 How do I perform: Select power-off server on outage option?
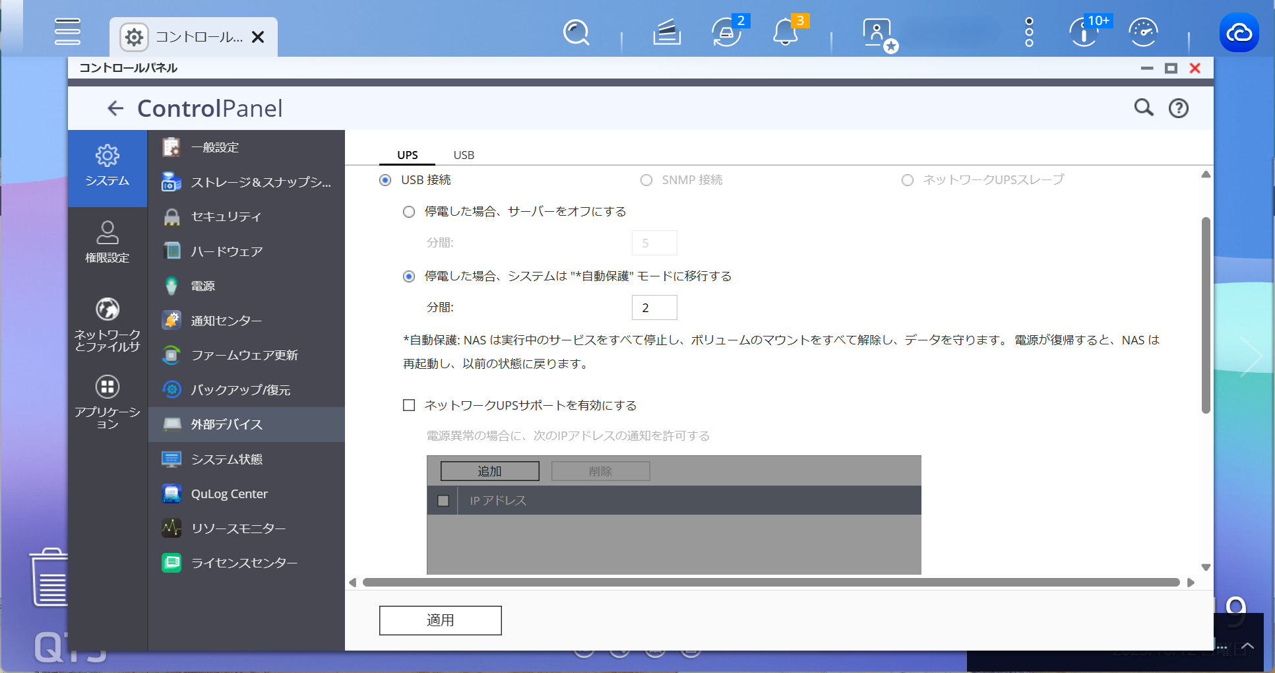409,212
